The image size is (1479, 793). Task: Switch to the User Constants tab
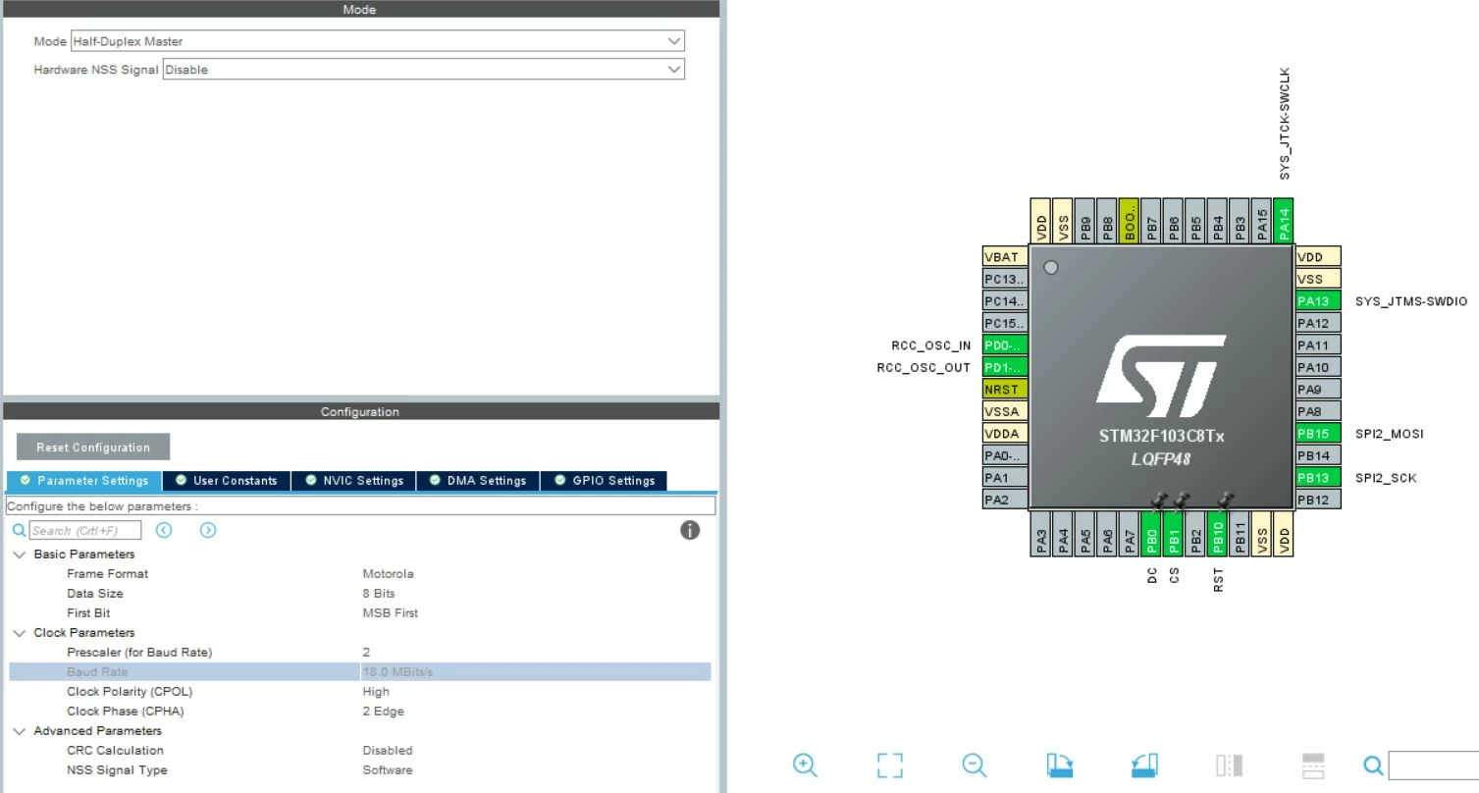pos(227,481)
